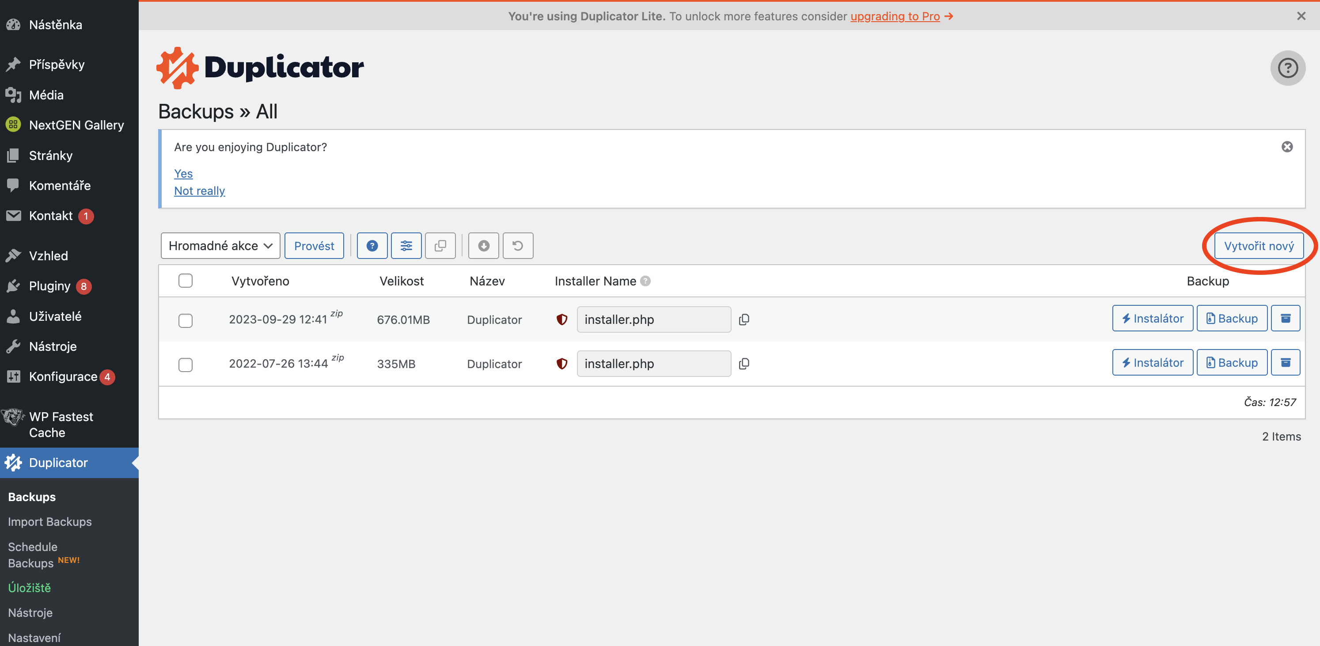
Task: Toggle the select-all backups checkbox
Action: 186,281
